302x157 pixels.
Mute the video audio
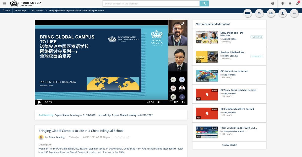tap(159, 102)
